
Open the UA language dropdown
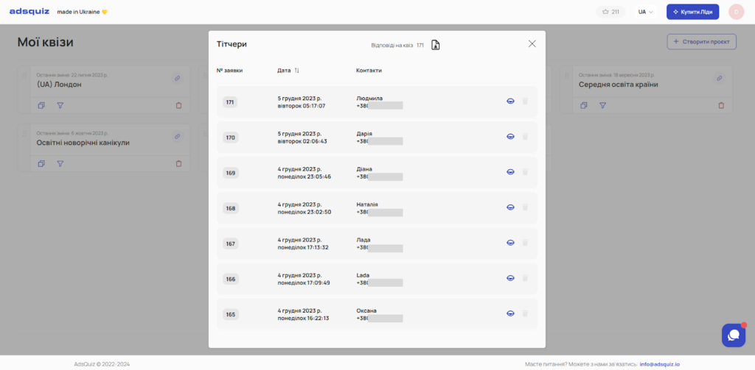(x=646, y=12)
